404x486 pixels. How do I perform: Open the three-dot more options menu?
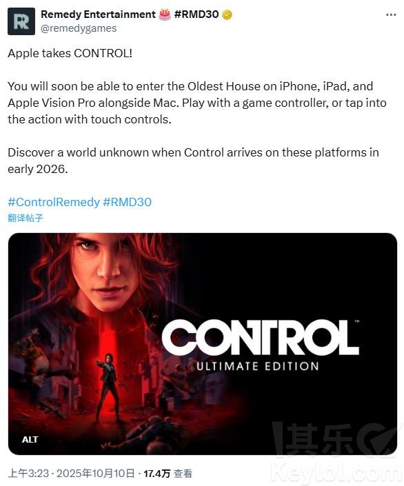click(x=391, y=14)
